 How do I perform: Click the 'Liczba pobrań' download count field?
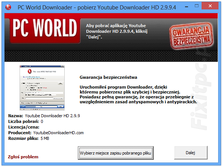26,121
